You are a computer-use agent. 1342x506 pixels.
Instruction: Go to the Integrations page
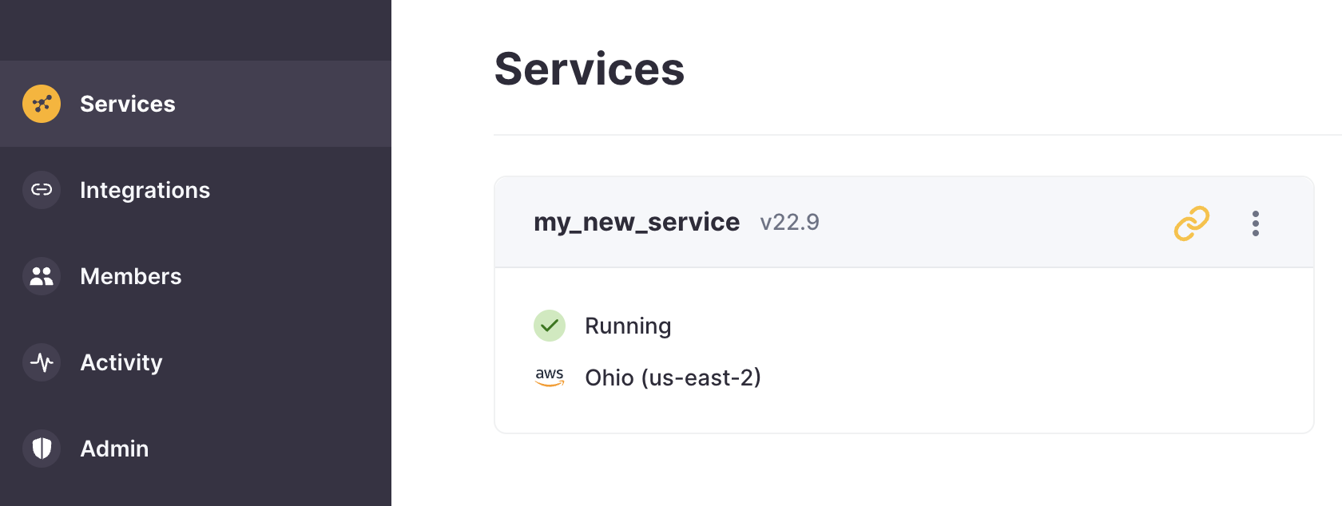[145, 190]
